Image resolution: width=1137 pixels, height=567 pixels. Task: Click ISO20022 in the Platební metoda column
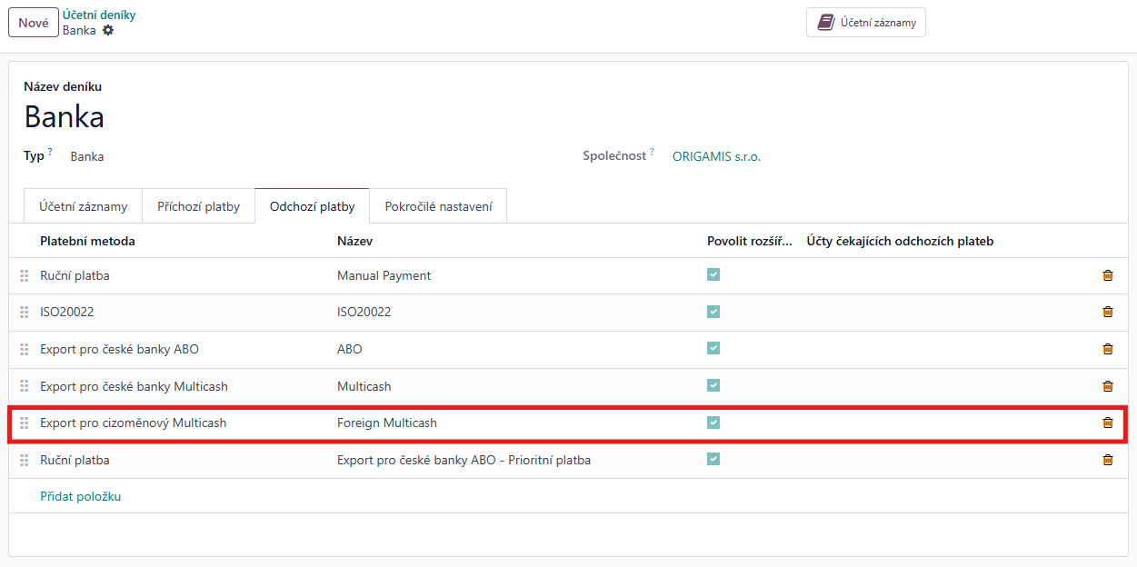pyautogui.click(x=67, y=312)
